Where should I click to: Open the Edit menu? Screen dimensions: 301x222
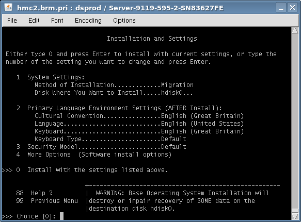point(34,20)
